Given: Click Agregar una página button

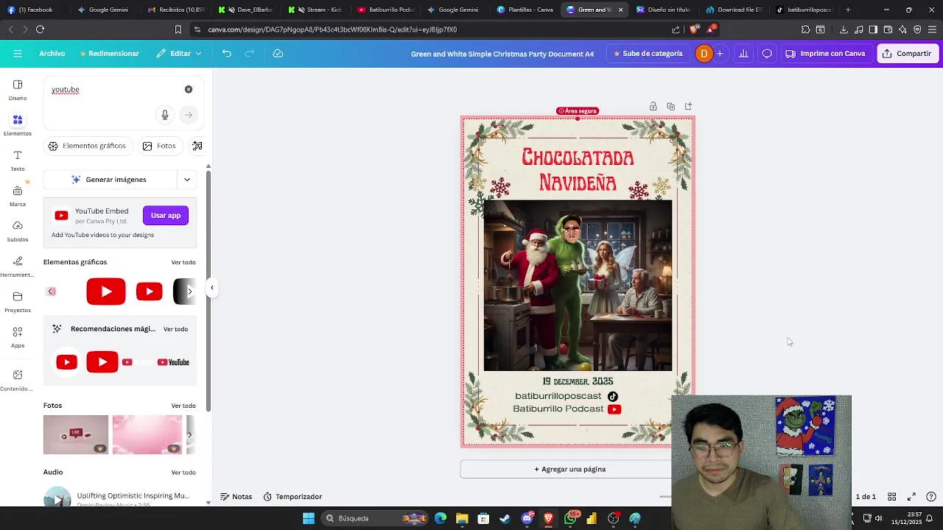Looking at the screenshot, I should click(569, 470).
